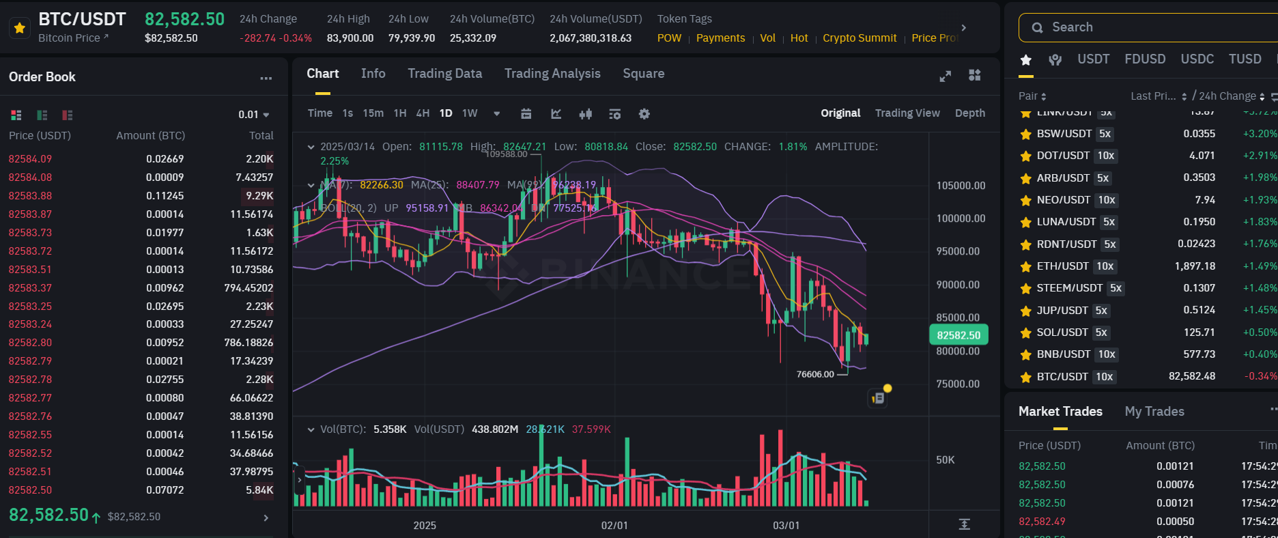This screenshot has height=538, width=1278.
Task: Show buy orders only view icon
Action: pos(42,115)
